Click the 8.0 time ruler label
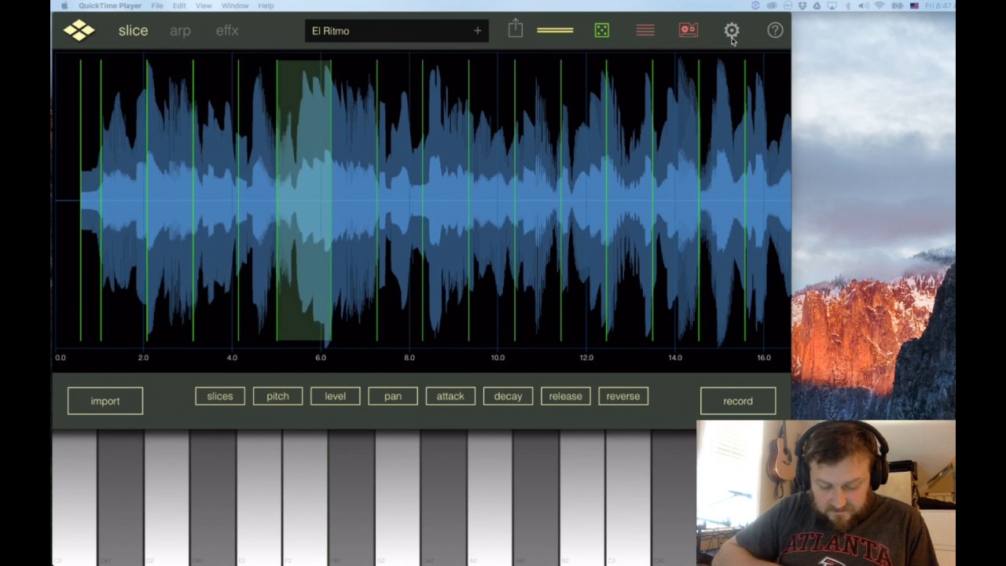1006x566 pixels. pyautogui.click(x=409, y=358)
